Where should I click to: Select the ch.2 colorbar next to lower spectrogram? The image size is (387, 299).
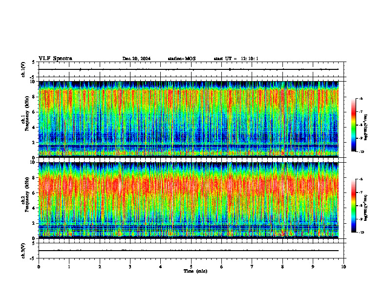pos(353,206)
